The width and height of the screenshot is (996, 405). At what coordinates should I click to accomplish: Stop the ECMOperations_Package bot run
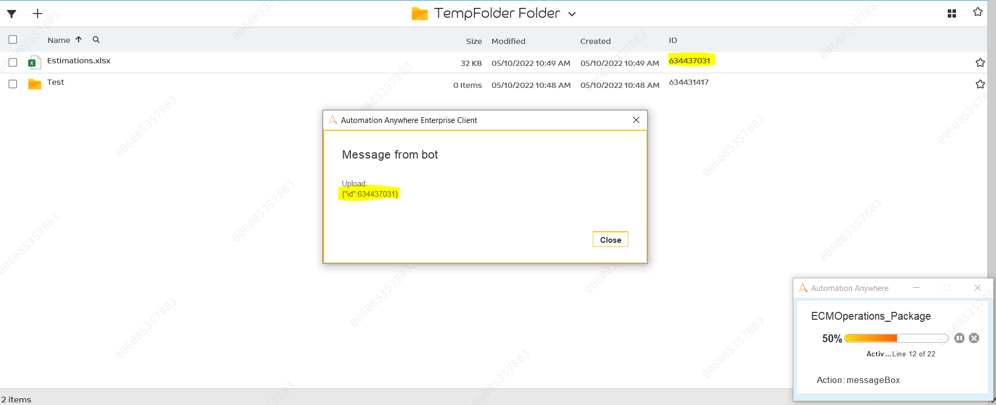coord(974,338)
